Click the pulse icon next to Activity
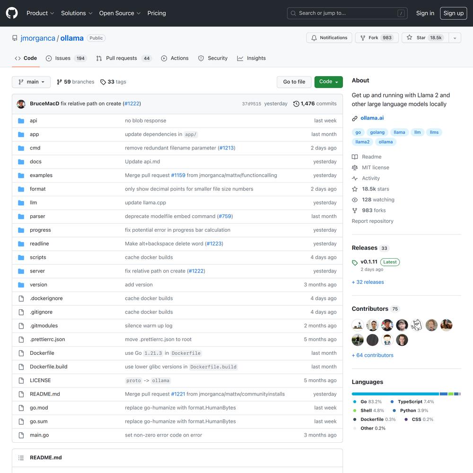Viewport: 473px width, 473px height. coord(355,178)
